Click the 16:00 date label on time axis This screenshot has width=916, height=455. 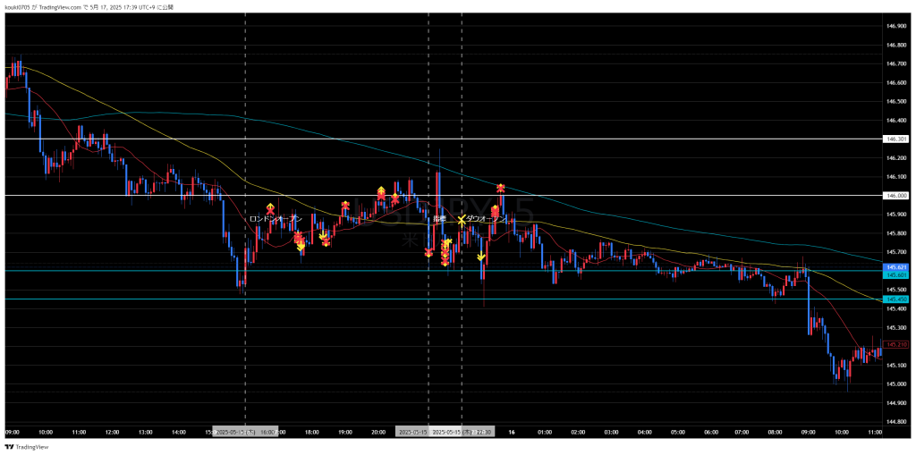[245, 432]
